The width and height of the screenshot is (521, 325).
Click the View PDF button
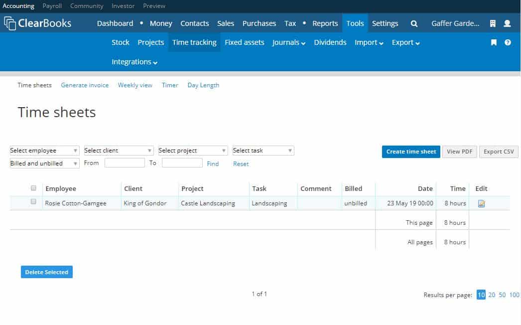(460, 152)
